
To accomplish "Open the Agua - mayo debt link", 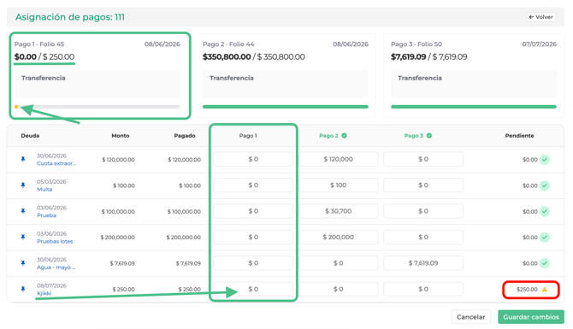I will tap(56, 267).
